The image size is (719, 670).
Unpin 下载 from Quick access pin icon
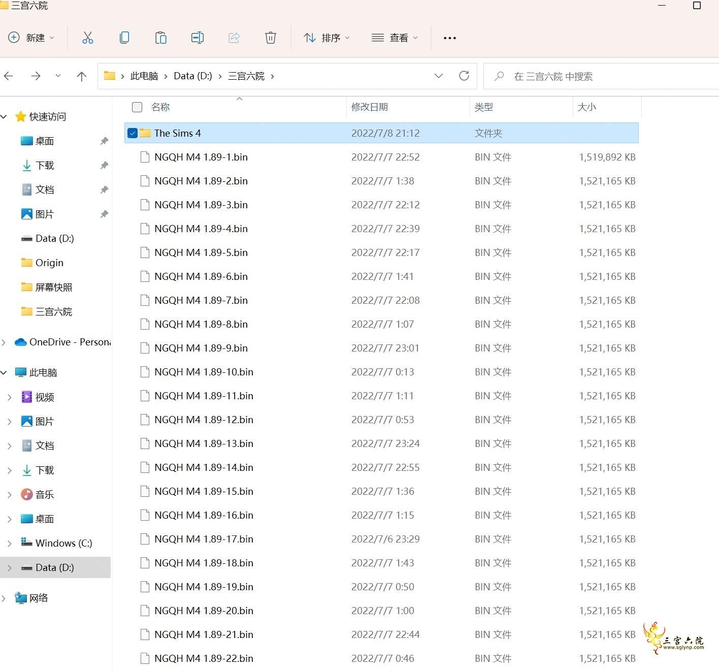coord(104,165)
